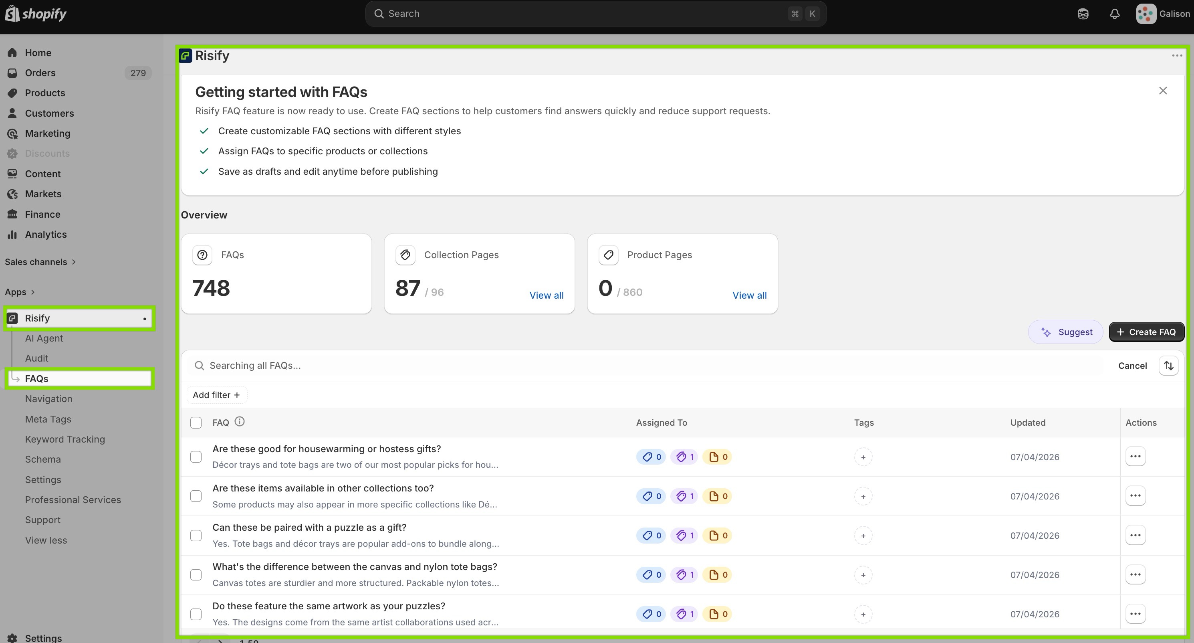This screenshot has width=1194, height=643.
Task: Dismiss the Getting started with FAQs card
Action: tap(1163, 91)
